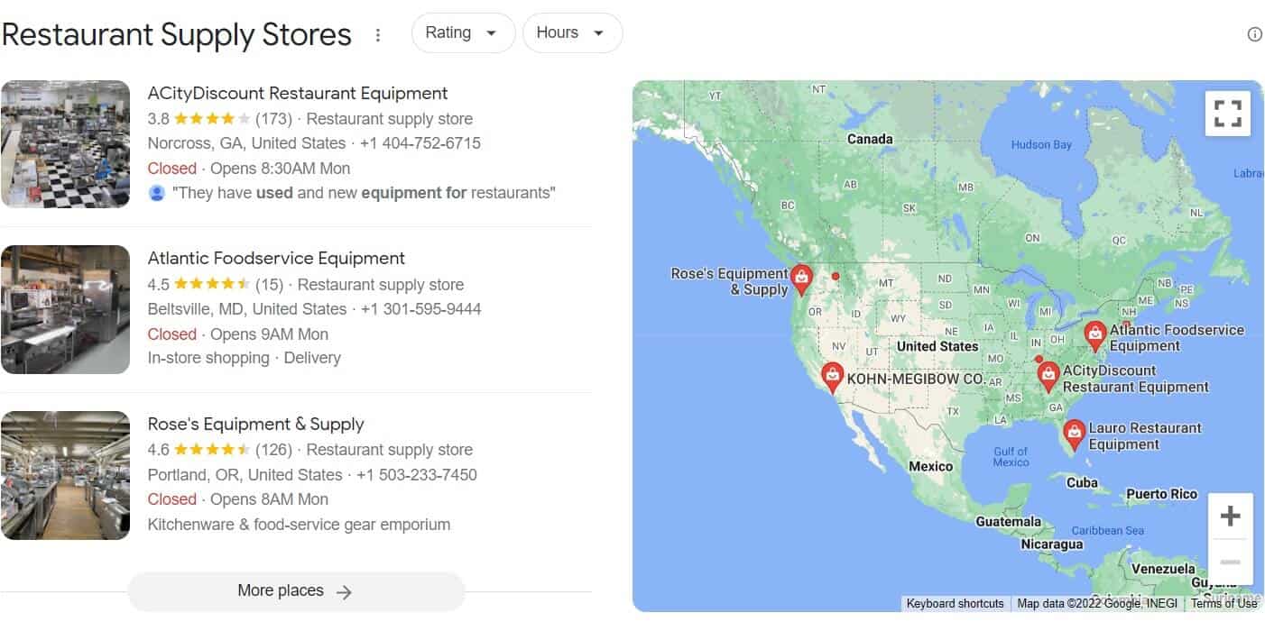Click Rose's Equipment & Supply map pin
Screen dimensions: 1265x631
click(801, 279)
